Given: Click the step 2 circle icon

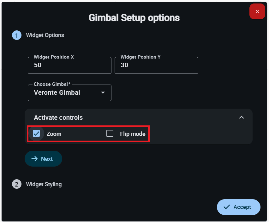Looking at the screenshot, I should click(16, 184).
